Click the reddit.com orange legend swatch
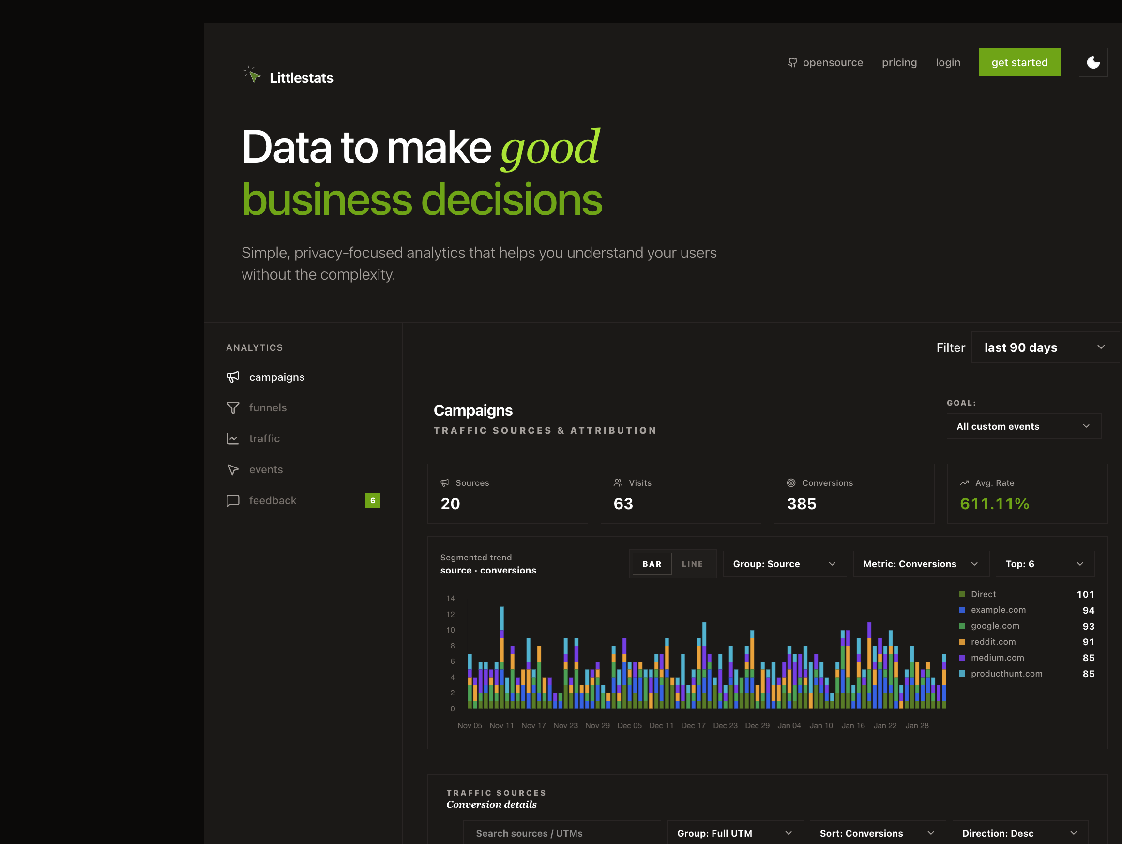 point(962,642)
